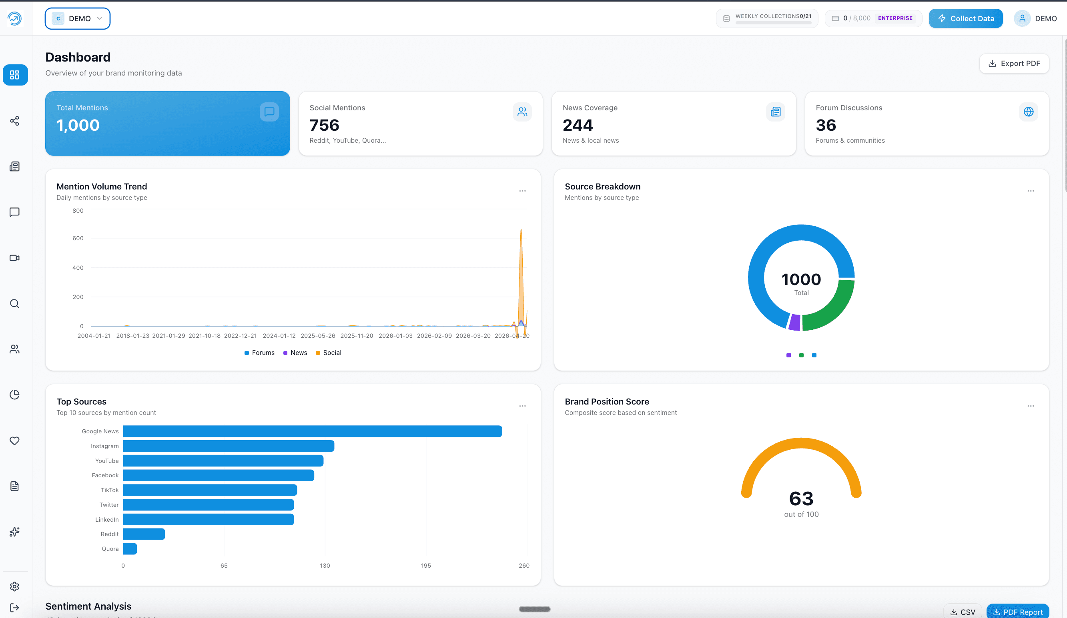Image resolution: width=1067 pixels, height=618 pixels.
Task: Toggle the News legend series
Action: [x=295, y=353]
